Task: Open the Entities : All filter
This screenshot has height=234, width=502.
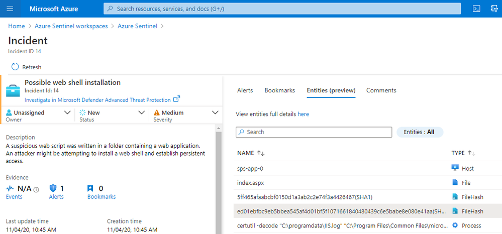Action: click(x=420, y=132)
